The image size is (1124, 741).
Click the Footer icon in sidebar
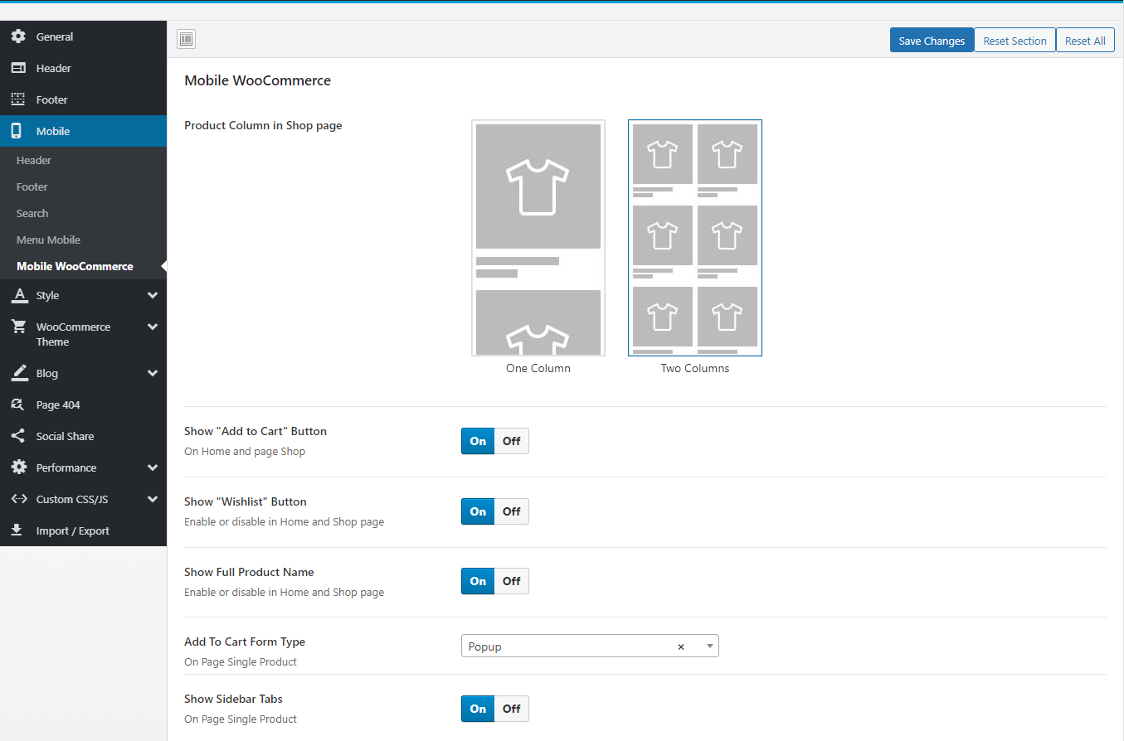pos(18,99)
